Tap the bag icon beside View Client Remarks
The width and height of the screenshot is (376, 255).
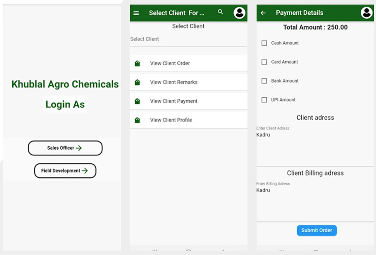(137, 82)
